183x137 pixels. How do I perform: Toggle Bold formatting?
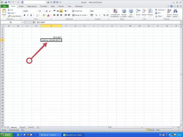pyautogui.click(x=24, y=15)
